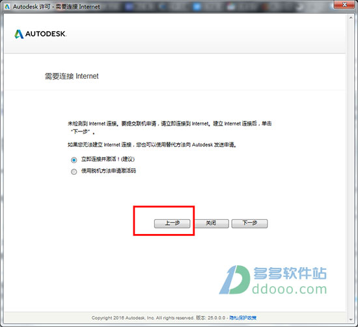Click the scrollbar up arrow

click(351, 18)
